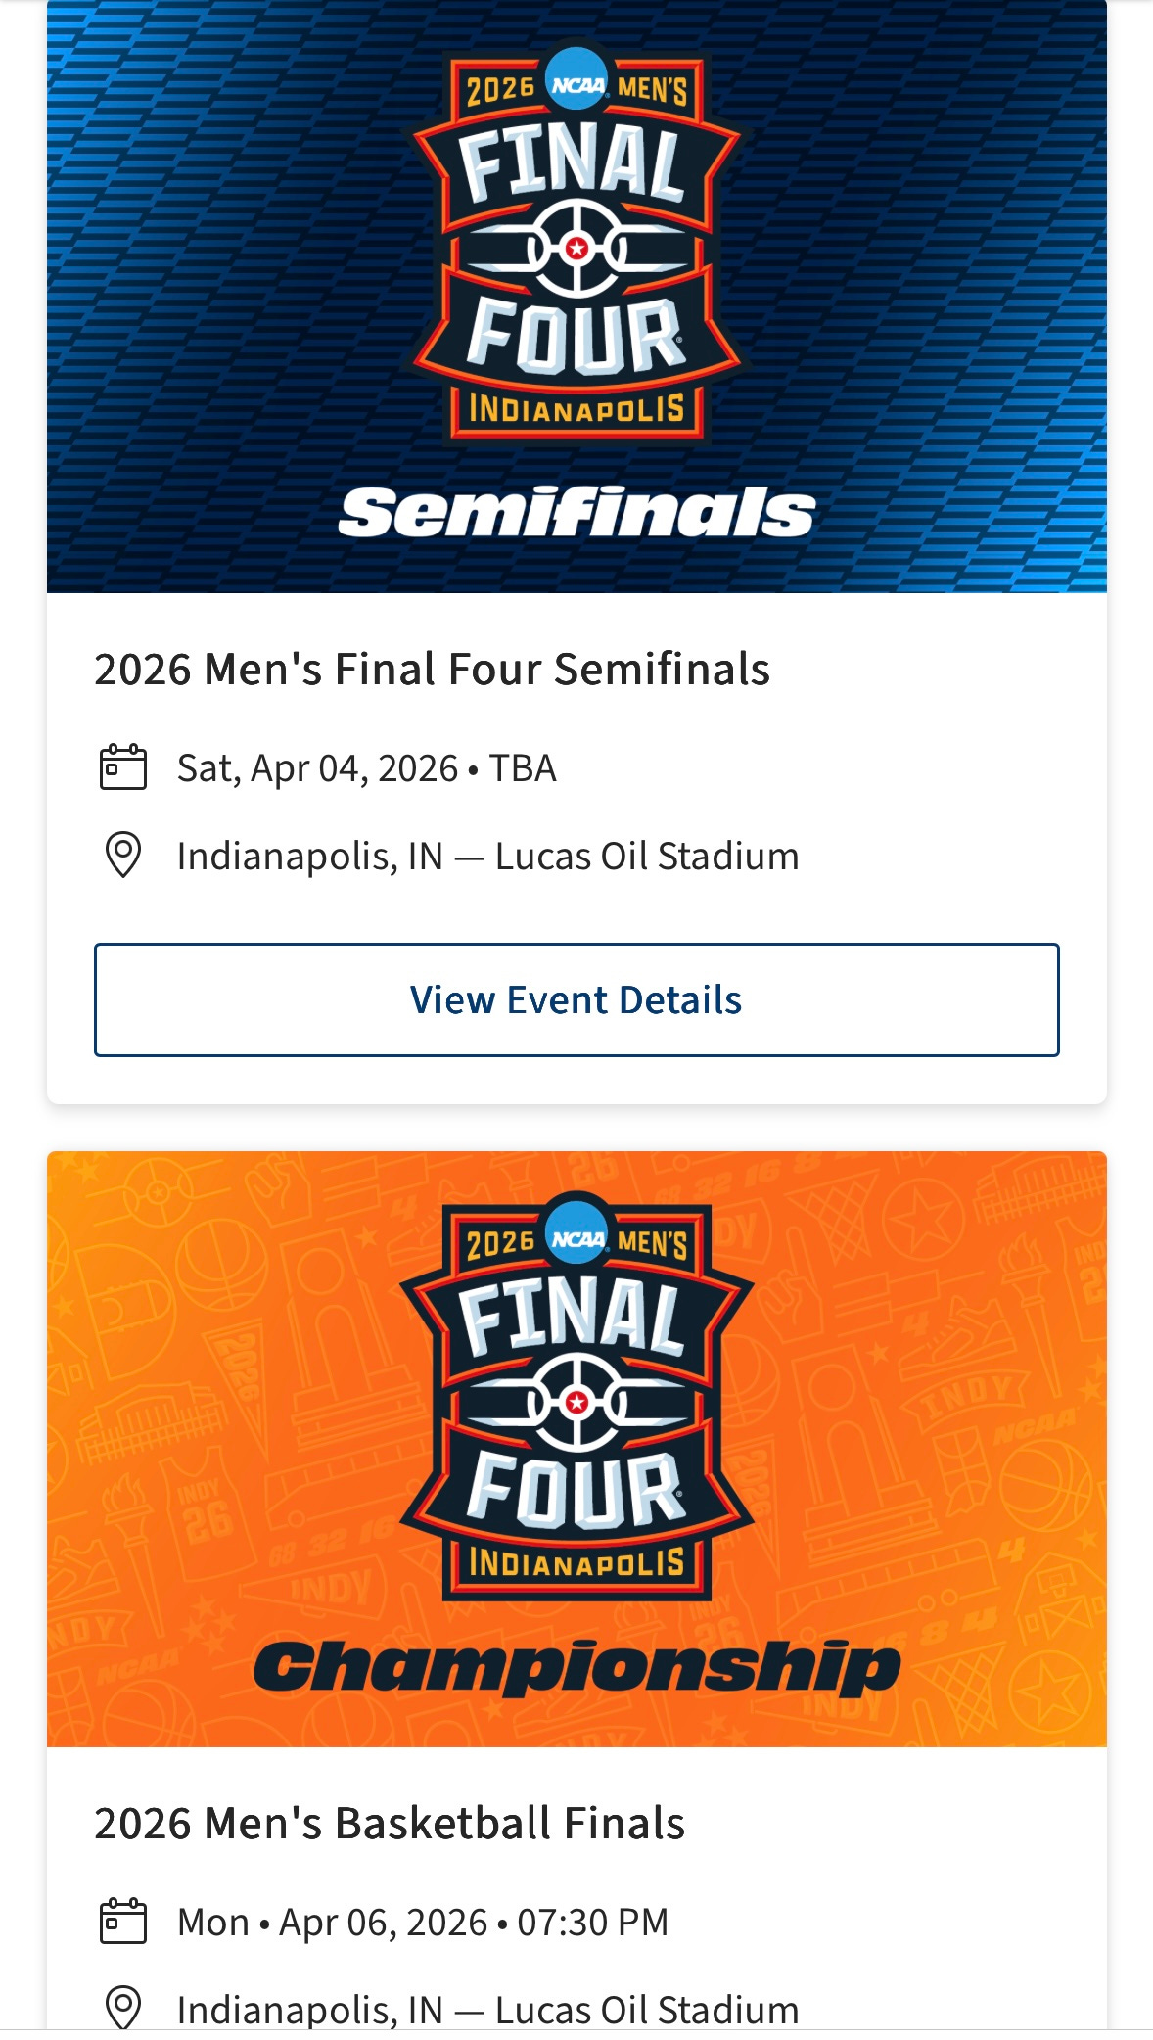The height and width of the screenshot is (2040, 1153).
Task: Open the 2026 Men's Basketball Finals title
Action: [390, 1824]
